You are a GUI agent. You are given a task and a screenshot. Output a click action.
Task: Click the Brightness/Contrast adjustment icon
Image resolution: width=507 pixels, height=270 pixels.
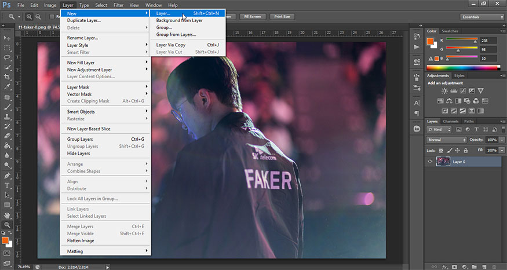[444, 91]
